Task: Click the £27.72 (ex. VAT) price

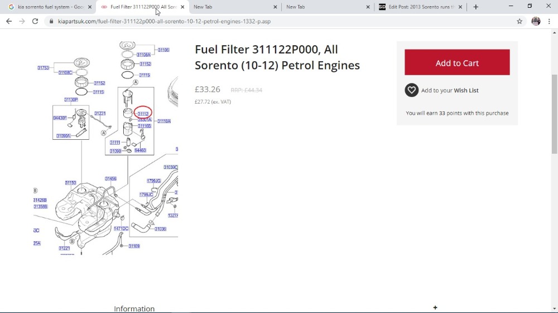Action: (213, 101)
